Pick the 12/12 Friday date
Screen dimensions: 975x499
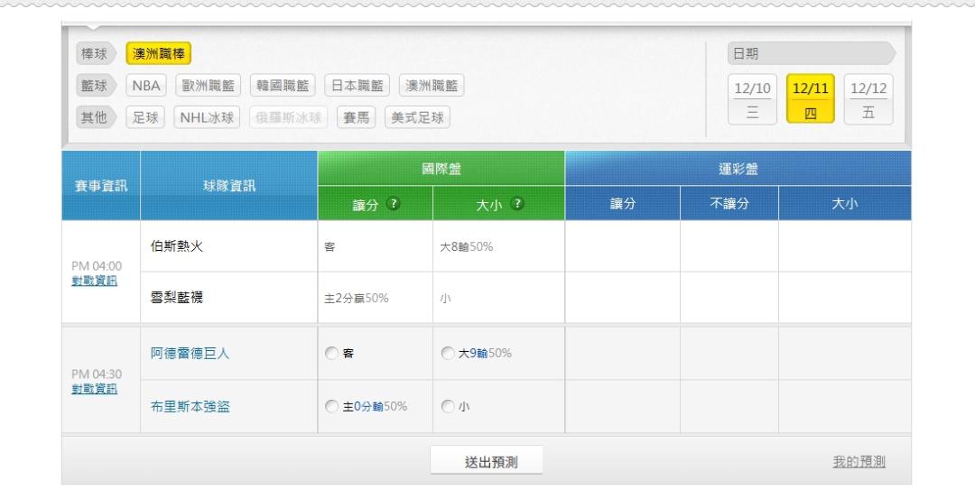point(868,99)
